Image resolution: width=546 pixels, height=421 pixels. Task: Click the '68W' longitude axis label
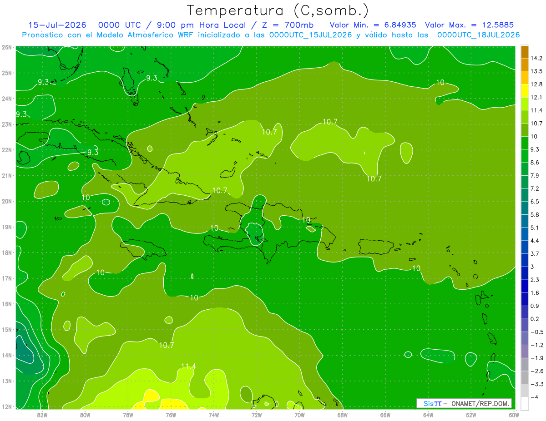[x=343, y=414]
